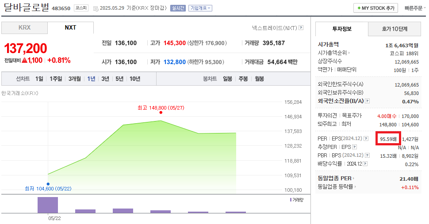Image resolution: width=429 pixels, height=224 pixels.
Task: Click the 달바글로벌 stock name
Action: (26, 7)
